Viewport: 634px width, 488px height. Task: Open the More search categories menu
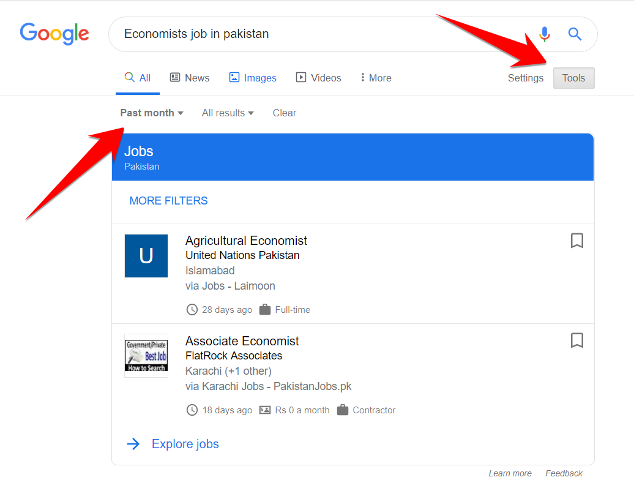click(x=376, y=78)
